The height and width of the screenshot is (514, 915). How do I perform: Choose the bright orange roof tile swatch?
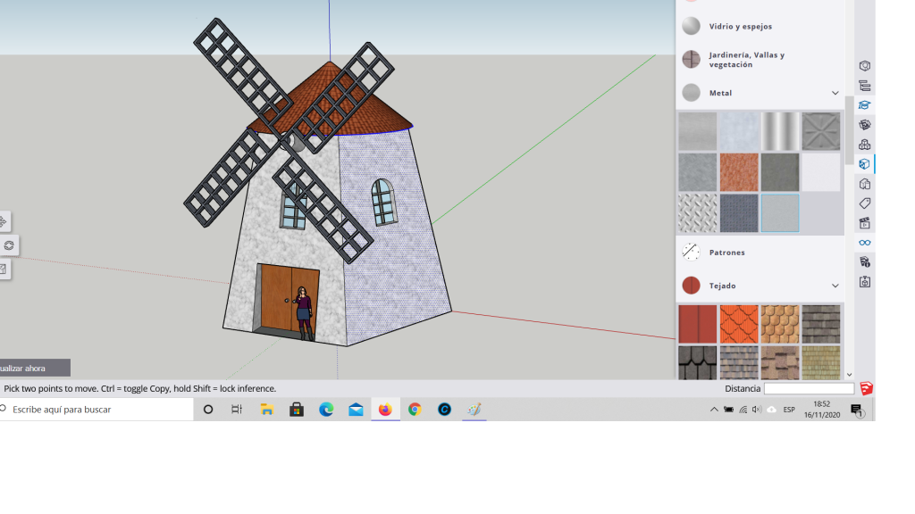[x=739, y=324]
